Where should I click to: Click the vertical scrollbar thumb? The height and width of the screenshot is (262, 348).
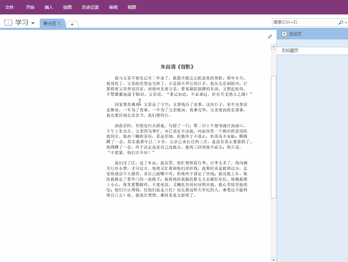tap(273, 137)
